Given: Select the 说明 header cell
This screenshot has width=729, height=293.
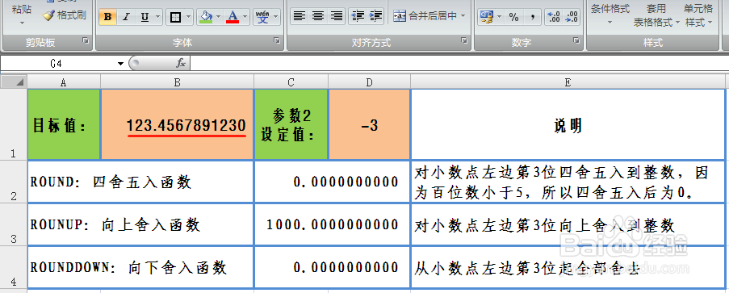Looking at the screenshot, I should pos(568,124).
